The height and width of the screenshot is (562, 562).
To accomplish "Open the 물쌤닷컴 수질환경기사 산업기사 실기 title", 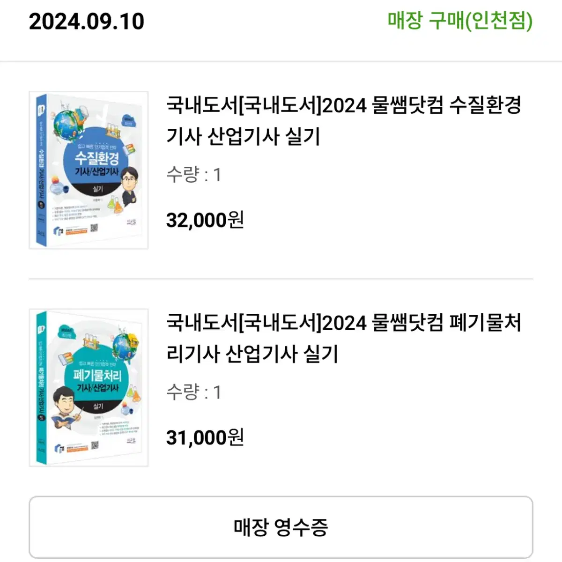I will click(344, 121).
